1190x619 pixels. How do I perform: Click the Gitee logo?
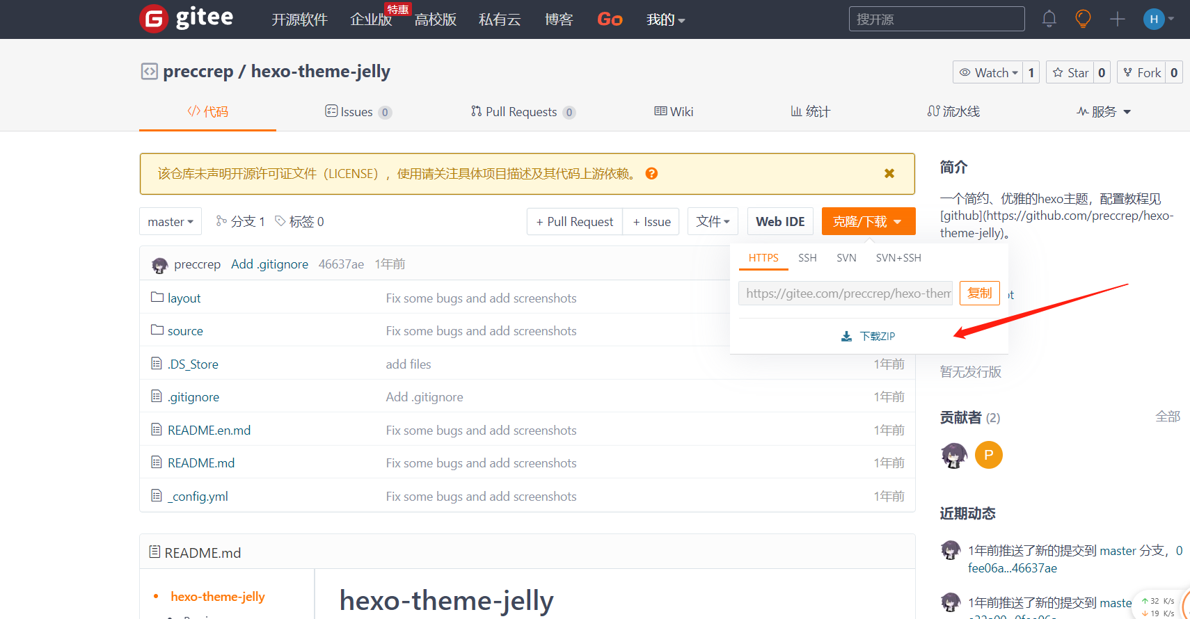[187, 19]
